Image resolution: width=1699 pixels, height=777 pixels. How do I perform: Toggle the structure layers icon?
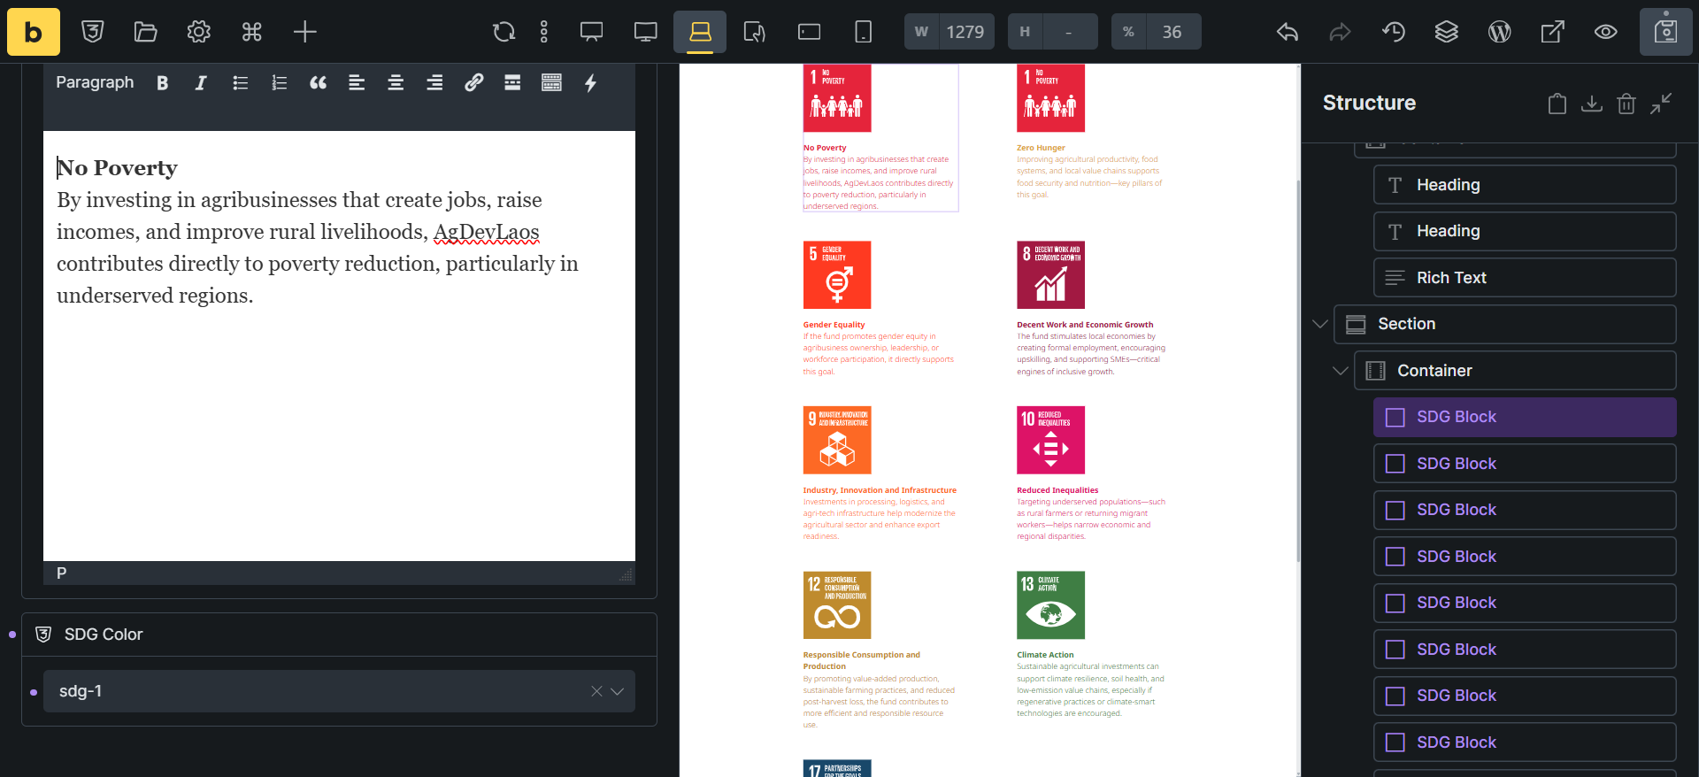pyautogui.click(x=1447, y=32)
